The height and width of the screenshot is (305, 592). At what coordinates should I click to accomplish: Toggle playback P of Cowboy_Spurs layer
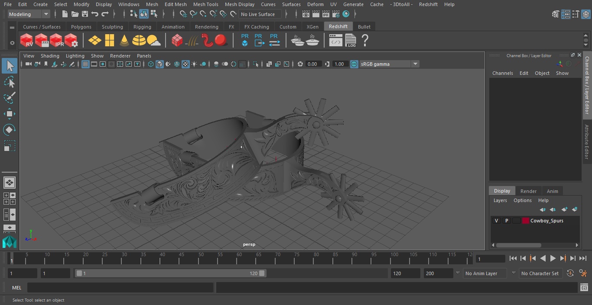[x=506, y=221]
